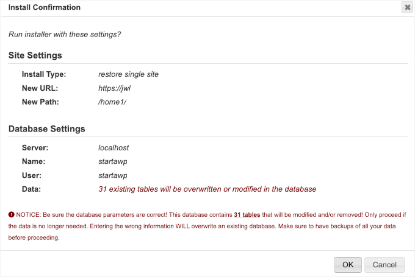The width and height of the screenshot is (415, 277).
Task: Click the bold '31 tables' notice text
Action: [247, 215]
